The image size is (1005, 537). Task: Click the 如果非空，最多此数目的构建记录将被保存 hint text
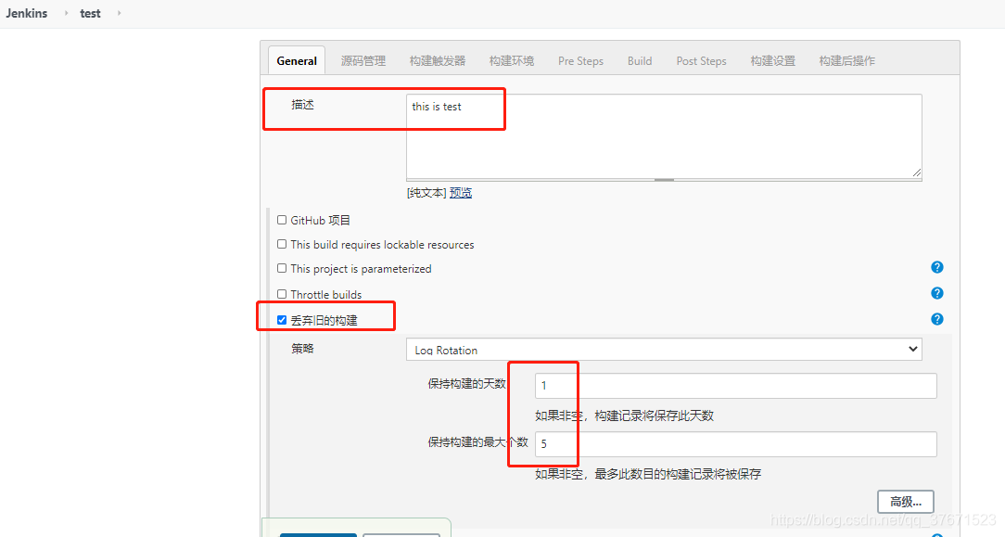tap(648, 474)
